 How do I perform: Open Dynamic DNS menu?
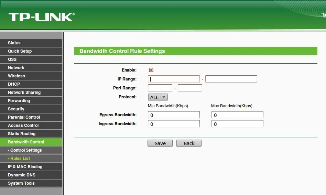click(x=31, y=175)
